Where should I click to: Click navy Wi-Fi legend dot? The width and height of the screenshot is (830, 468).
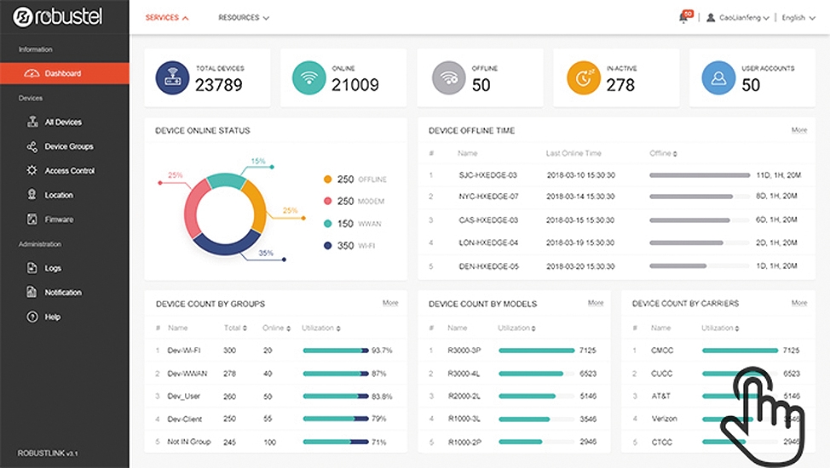point(328,245)
